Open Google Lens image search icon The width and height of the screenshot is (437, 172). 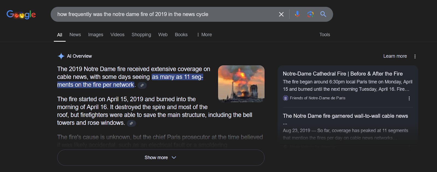pyautogui.click(x=310, y=14)
